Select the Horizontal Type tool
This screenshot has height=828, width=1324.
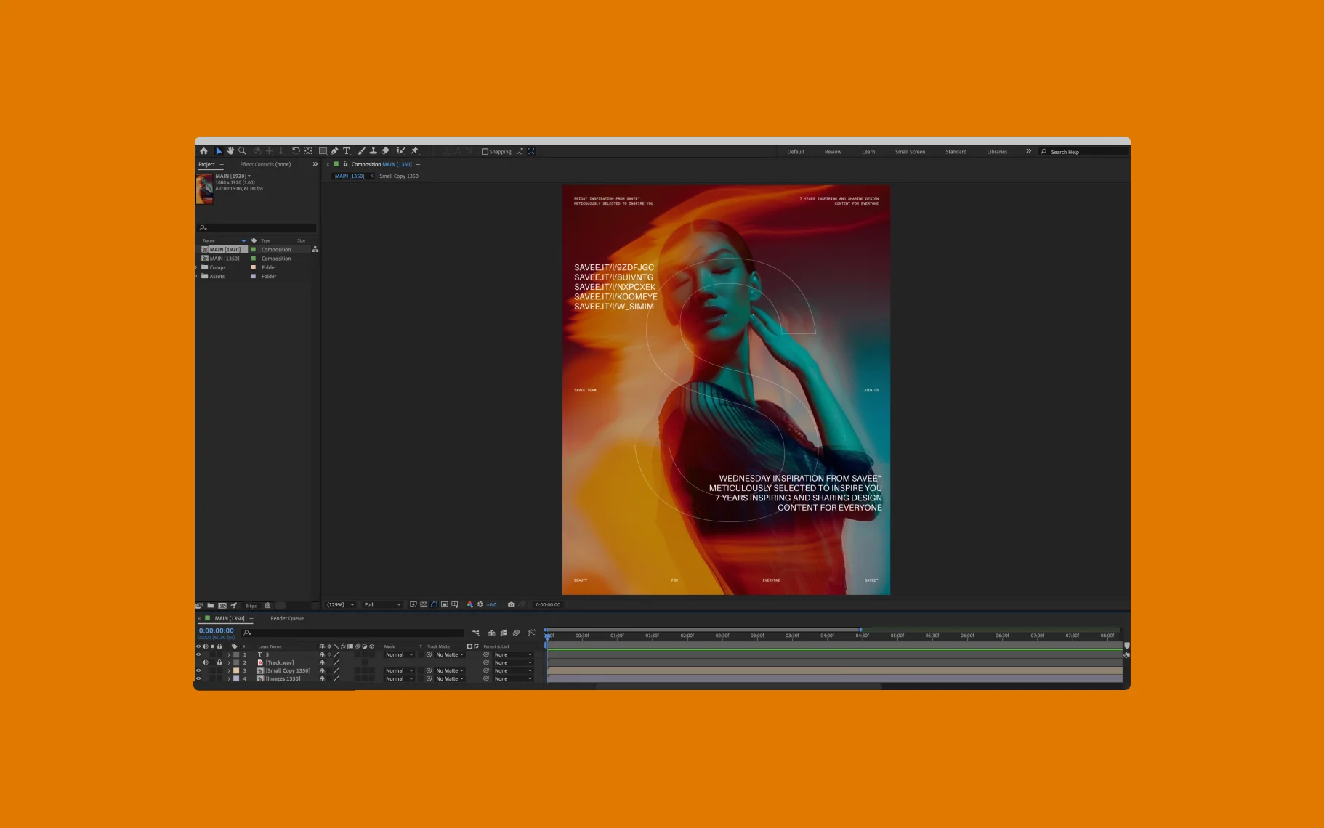(347, 151)
